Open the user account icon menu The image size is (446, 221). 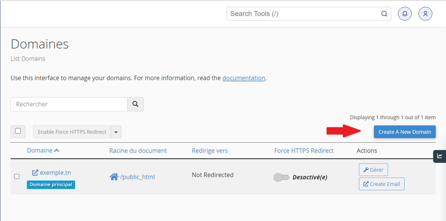tap(425, 14)
